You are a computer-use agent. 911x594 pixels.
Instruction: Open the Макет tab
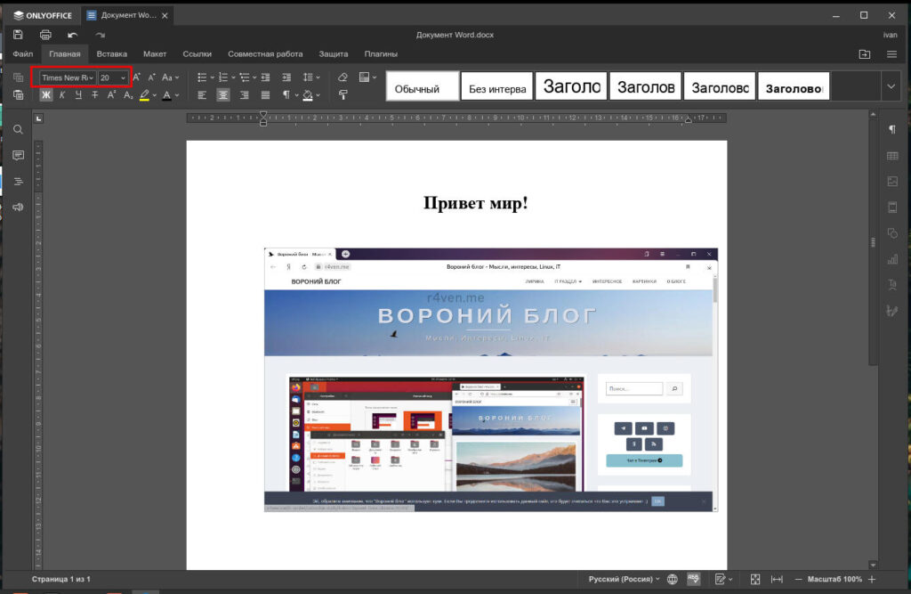[x=155, y=54]
